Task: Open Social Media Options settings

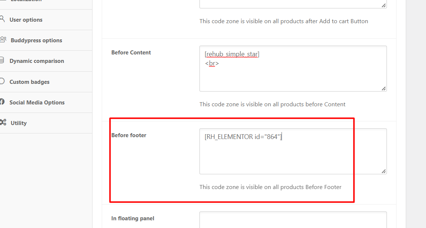Action: pyautogui.click(x=46, y=103)
